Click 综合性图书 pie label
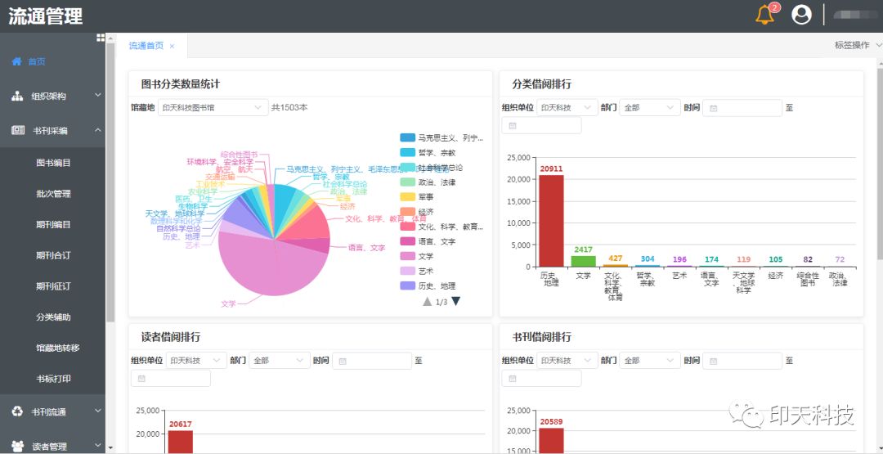The image size is (883, 454). (239, 154)
